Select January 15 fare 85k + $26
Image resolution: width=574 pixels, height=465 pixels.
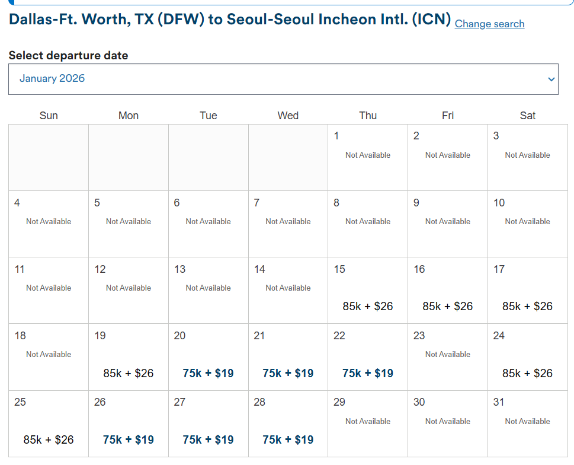367,306
